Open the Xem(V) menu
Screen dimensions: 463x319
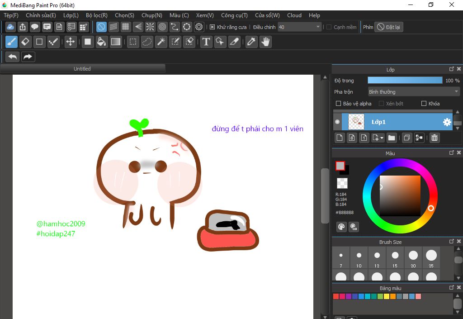pyautogui.click(x=205, y=15)
